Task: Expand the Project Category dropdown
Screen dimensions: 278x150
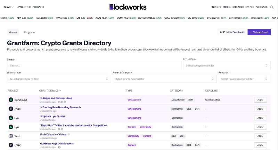Action: tap(164, 79)
